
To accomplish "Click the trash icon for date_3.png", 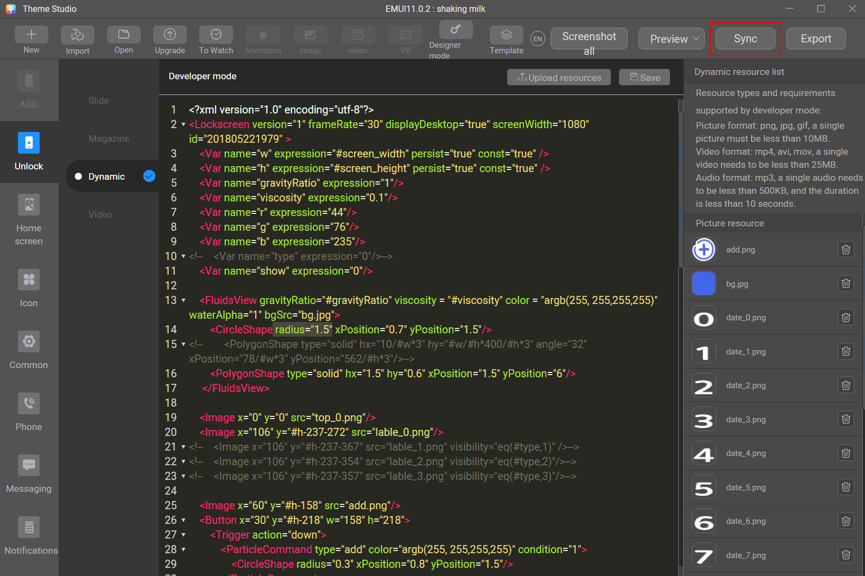I will pos(845,419).
